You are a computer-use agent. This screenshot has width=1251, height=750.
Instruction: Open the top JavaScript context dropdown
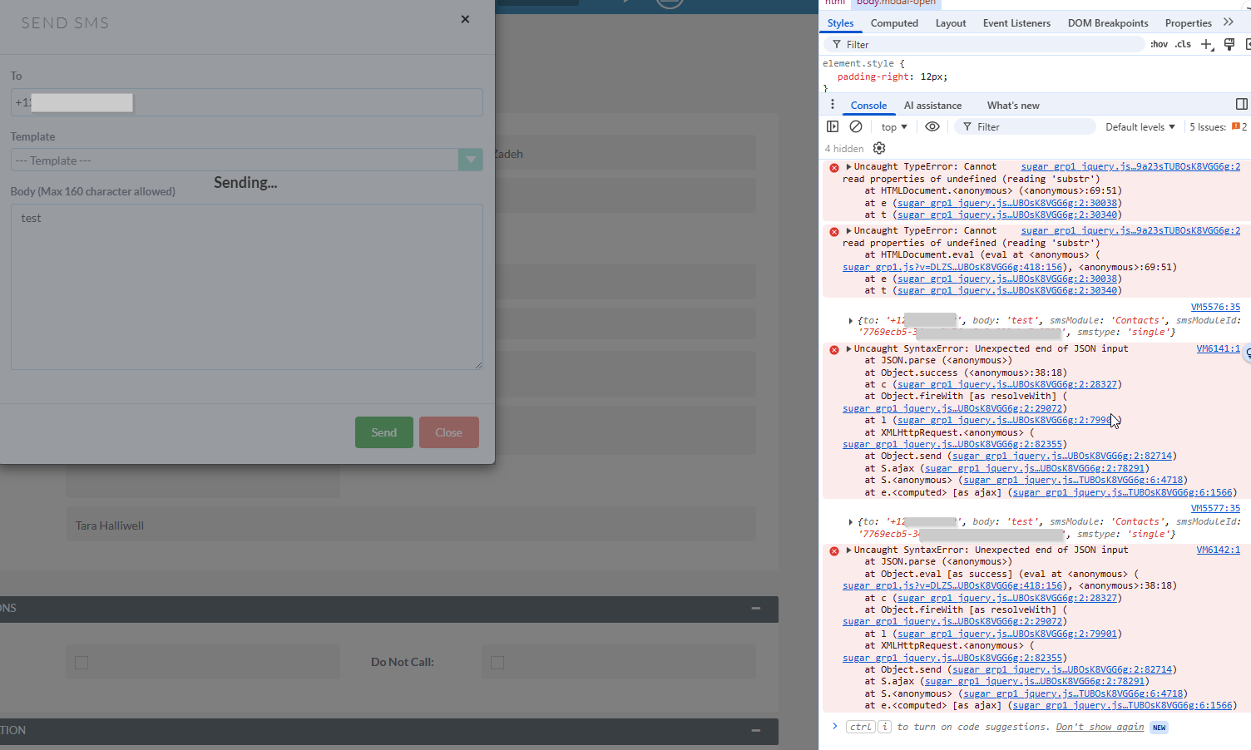click(894, 127)
